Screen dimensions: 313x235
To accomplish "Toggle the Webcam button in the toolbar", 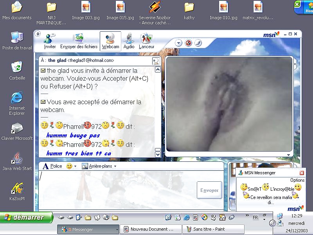I will click(110, 41).
